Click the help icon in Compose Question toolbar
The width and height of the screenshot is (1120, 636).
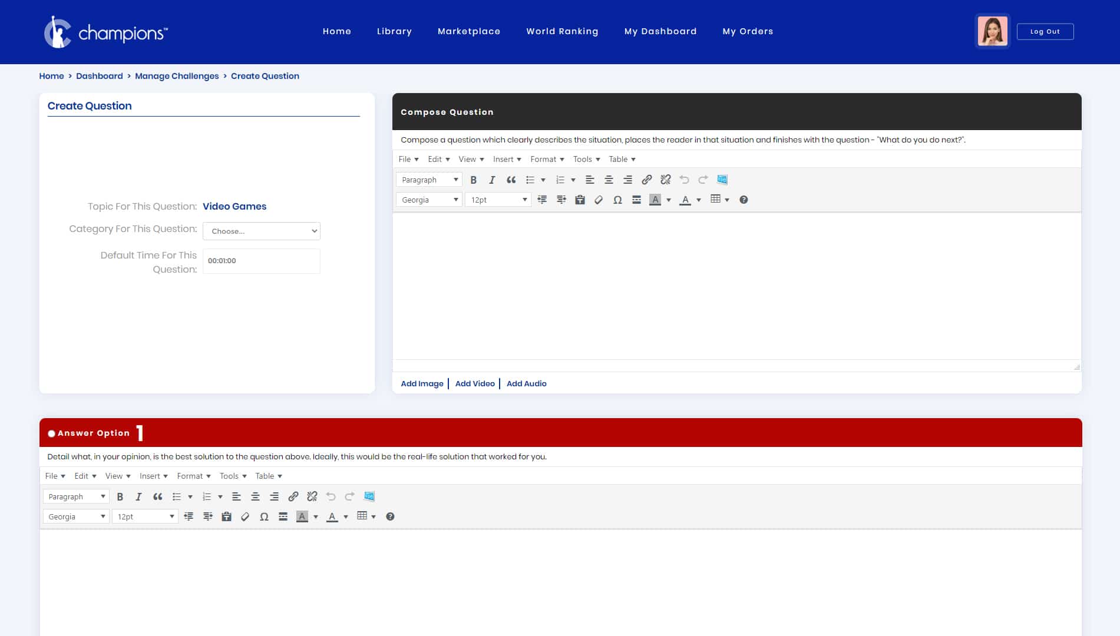click(744, 200)
